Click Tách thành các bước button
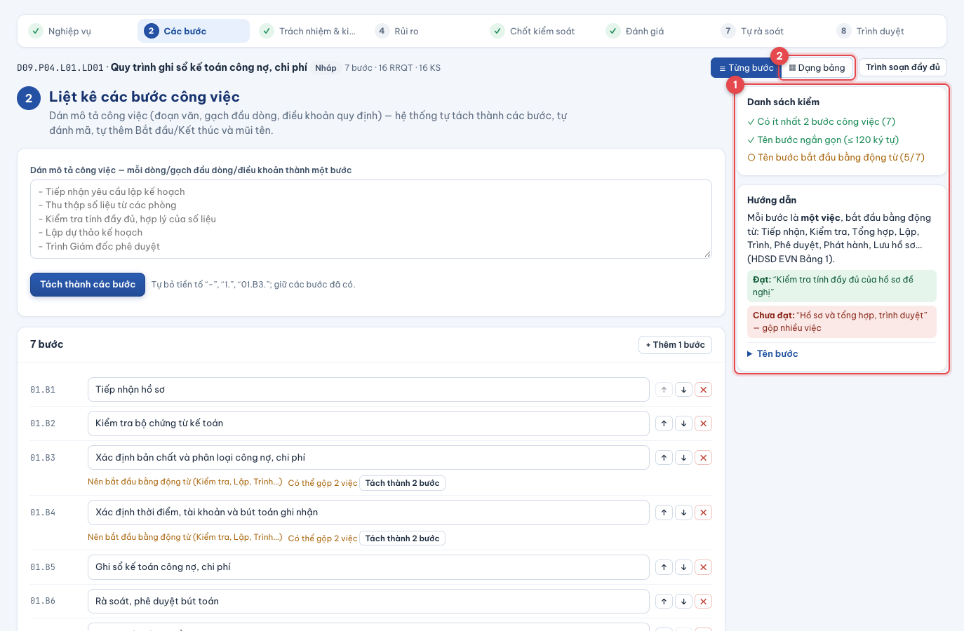The width and height of the screenshot is (964, 631). (88, 285)
